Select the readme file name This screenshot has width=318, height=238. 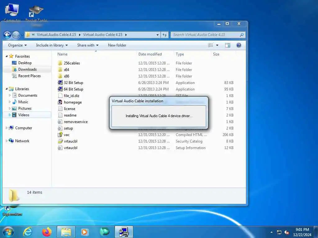pos(70,115)
